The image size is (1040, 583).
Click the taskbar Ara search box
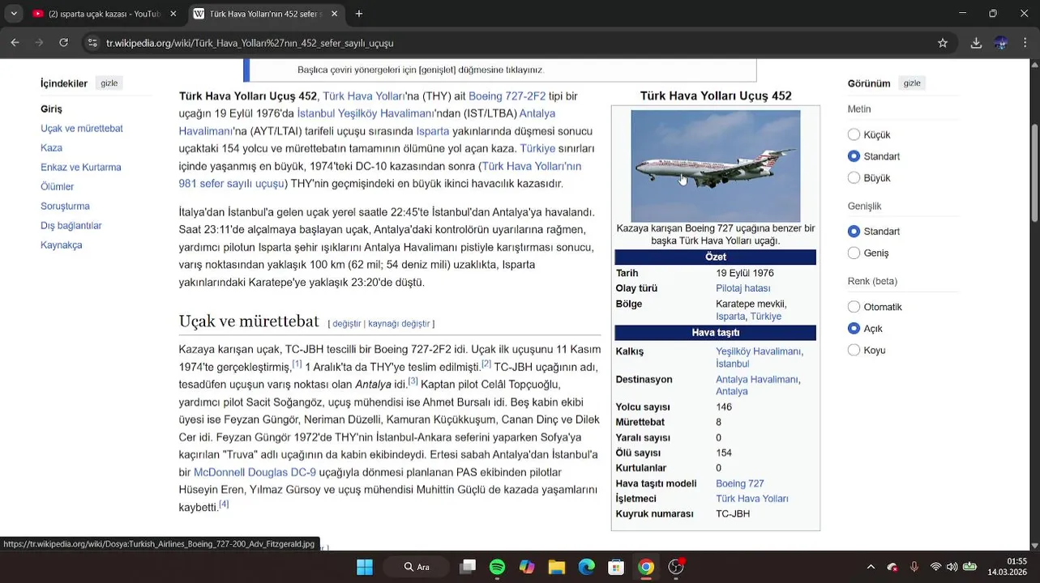(x=416, y=567)
